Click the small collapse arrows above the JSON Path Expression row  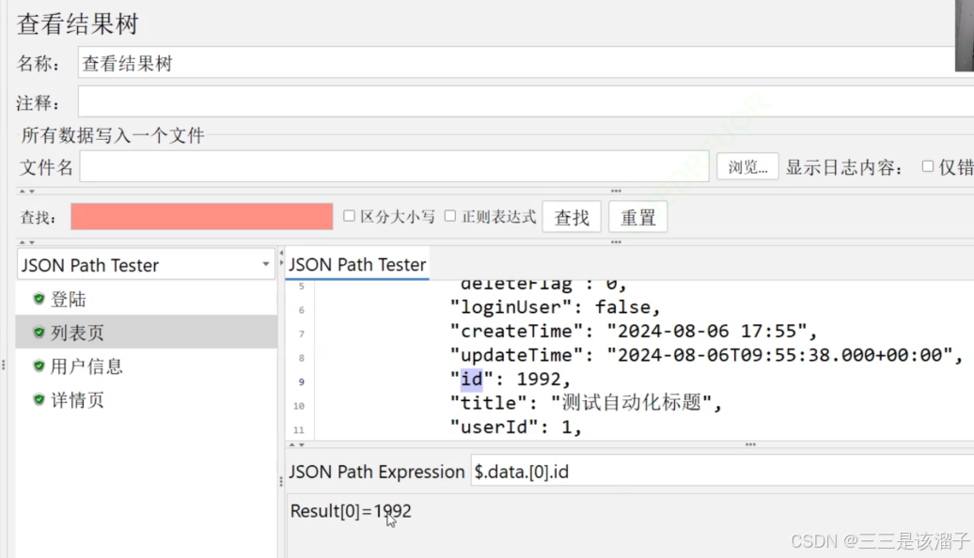pos(296,444)
